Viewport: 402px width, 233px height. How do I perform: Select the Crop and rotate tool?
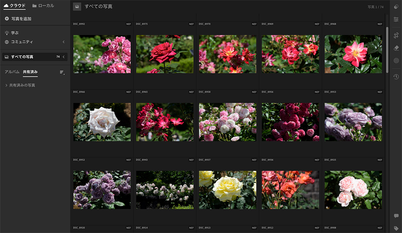[x=396, y=35]
